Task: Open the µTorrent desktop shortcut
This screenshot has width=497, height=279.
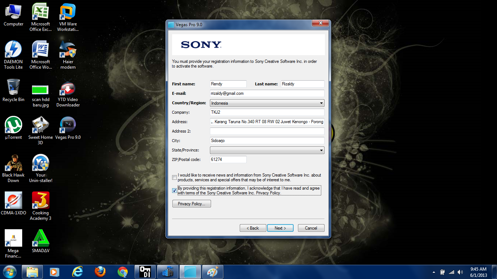Action: click(x=13, y=129)
